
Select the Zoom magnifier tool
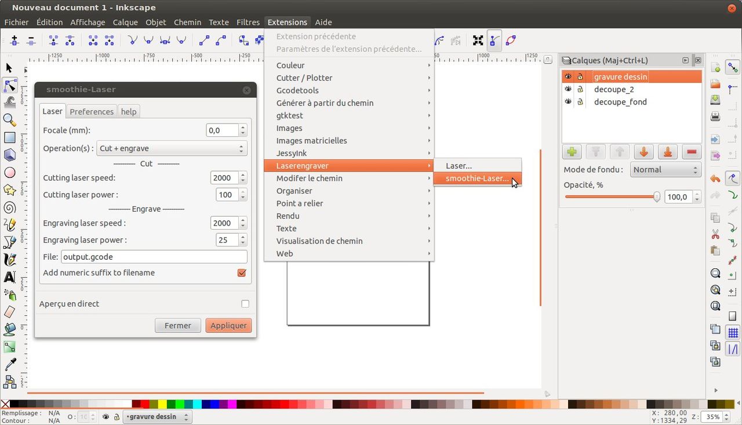tap(9, 120)
